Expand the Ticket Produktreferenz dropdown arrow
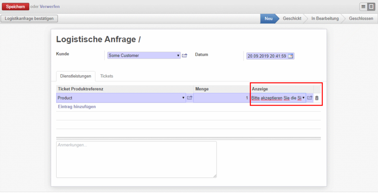The image size is (378, 193). pyautogui.click(x=183, y=98)
